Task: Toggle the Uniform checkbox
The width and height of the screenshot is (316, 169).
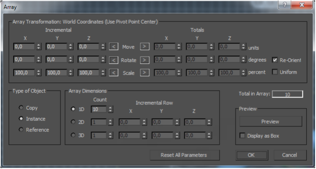Action: point(275,72)
